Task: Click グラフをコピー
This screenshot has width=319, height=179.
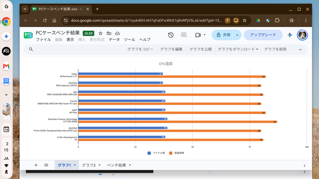Action: click(140, 49)
